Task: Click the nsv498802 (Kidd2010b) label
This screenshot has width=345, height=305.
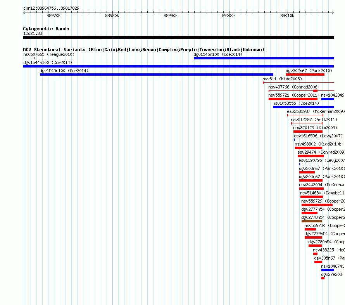Action: coord(319,144)
